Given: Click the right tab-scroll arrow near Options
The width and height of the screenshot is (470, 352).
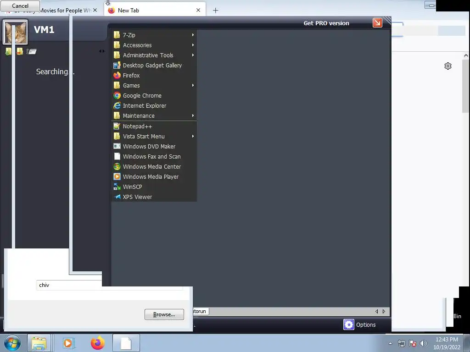Looking at the screenshot, I should [384, 312].
